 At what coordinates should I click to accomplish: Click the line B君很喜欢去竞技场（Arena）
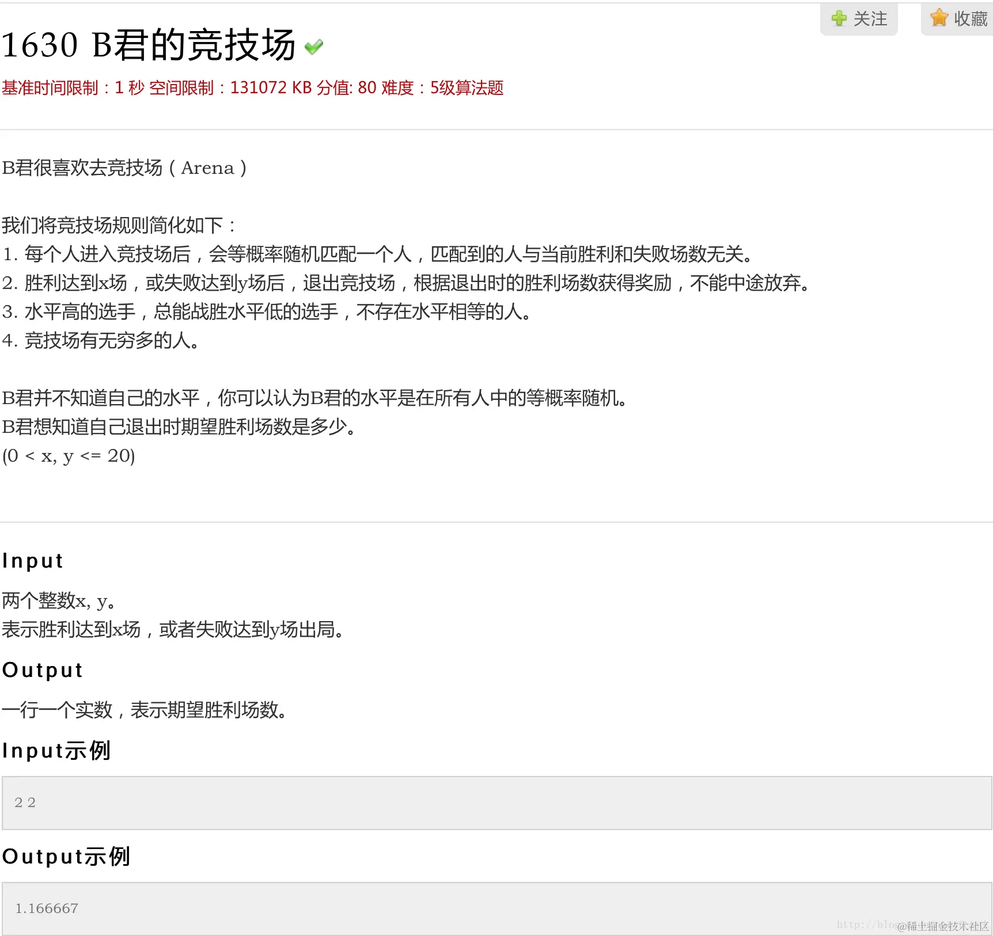tap(124, 168)
